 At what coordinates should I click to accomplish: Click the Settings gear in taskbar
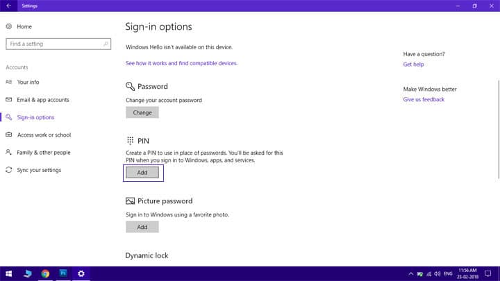click(81, 273)
